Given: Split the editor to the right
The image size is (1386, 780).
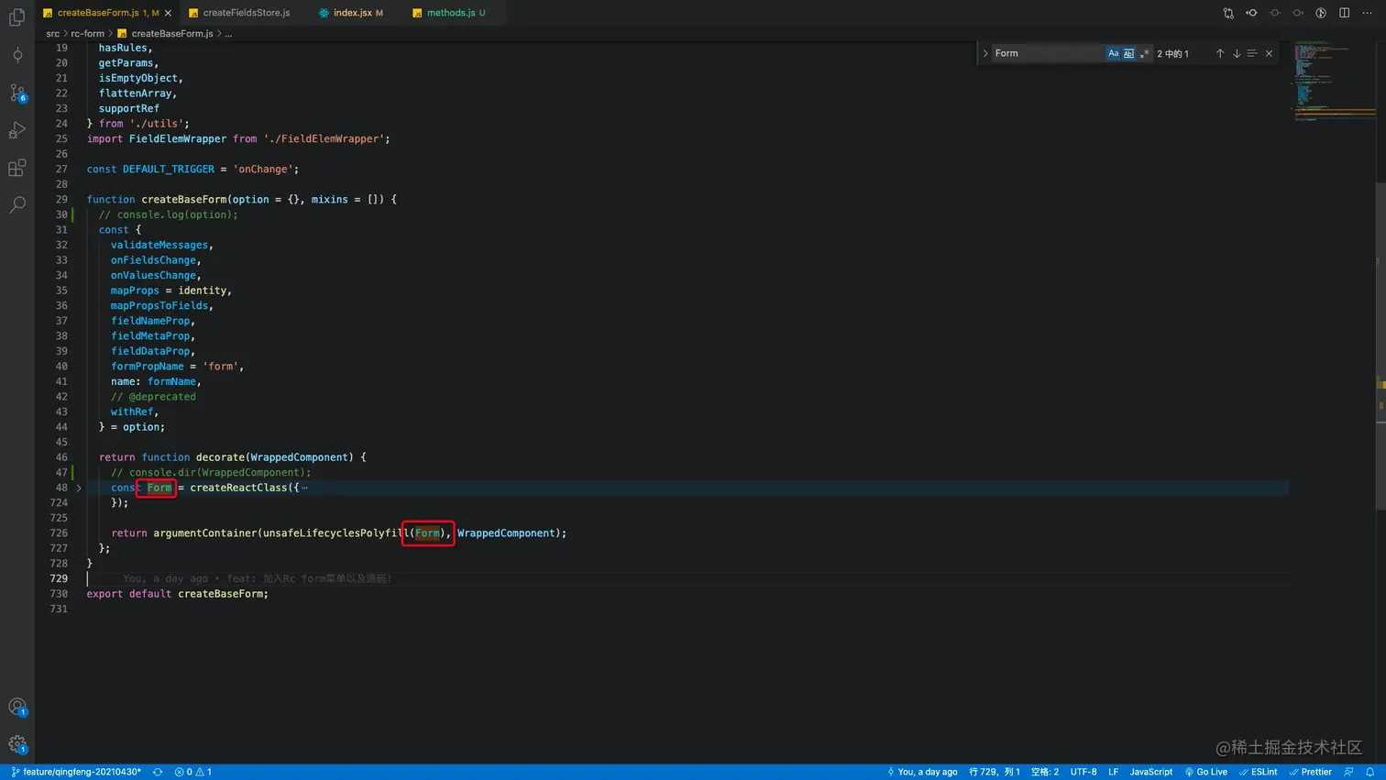Looking at the screenshot, I should click(1344, 13).
